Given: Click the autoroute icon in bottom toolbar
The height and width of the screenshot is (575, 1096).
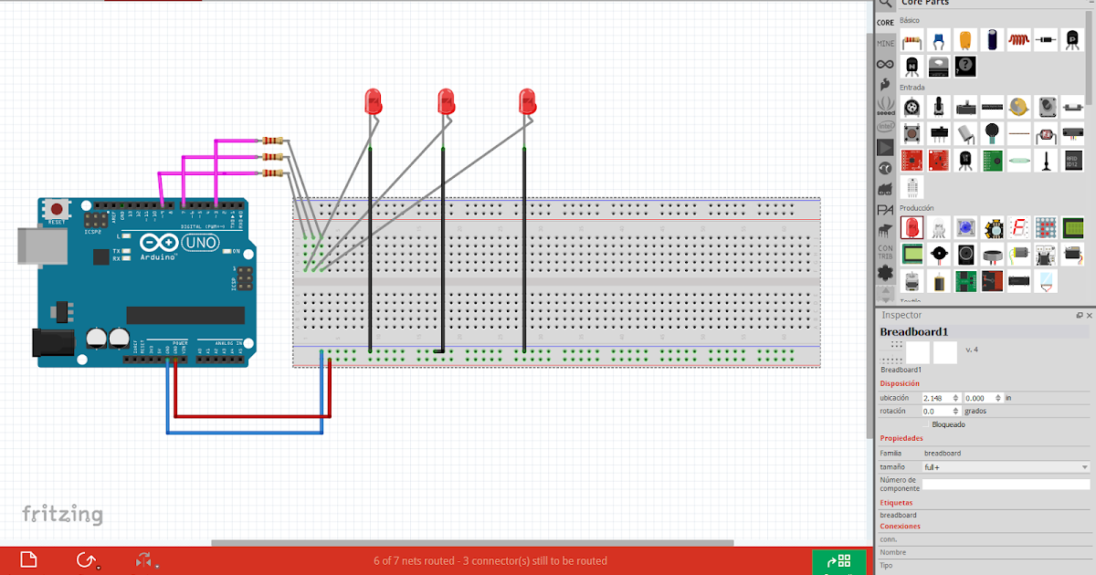Looking at the screenshot, I should pyautogui.click(x=144, y=559).
